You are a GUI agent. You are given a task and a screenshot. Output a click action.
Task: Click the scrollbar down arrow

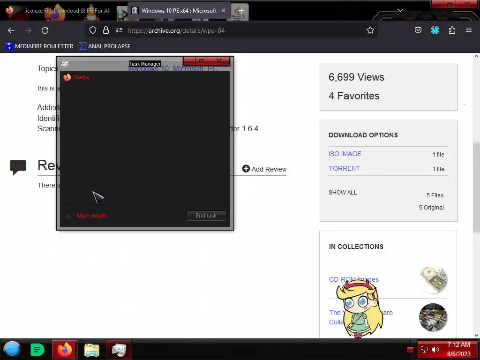(x=476, y=335)
